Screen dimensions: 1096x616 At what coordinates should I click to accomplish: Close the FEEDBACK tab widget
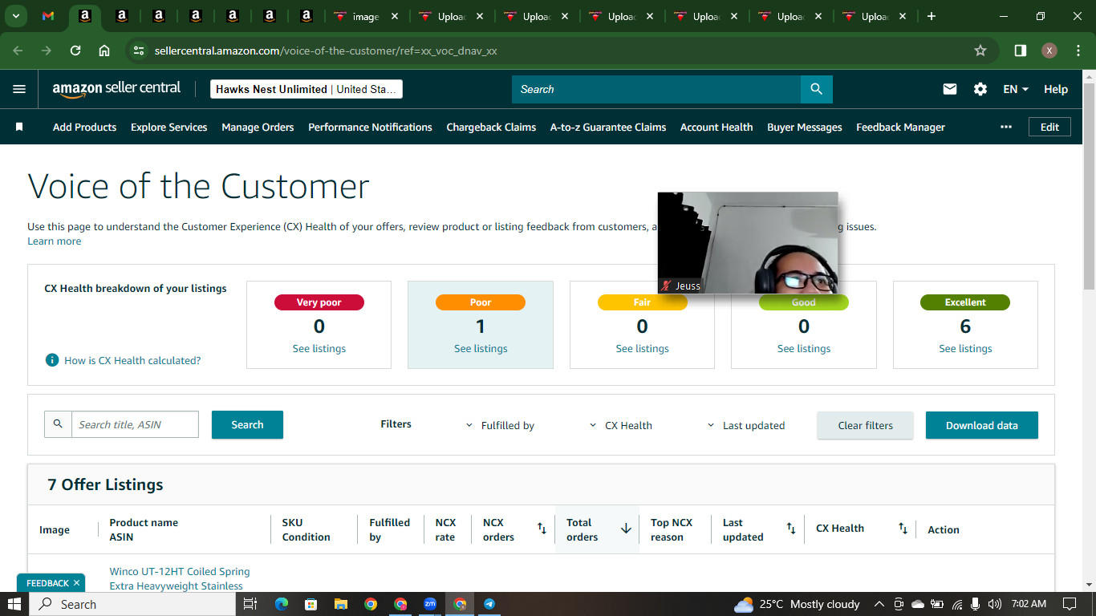coord(76,583)
